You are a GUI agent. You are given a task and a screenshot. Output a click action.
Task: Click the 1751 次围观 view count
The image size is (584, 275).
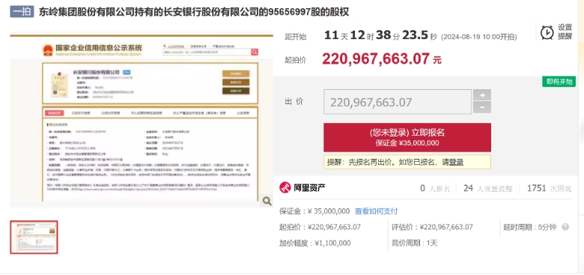point(549,189)
